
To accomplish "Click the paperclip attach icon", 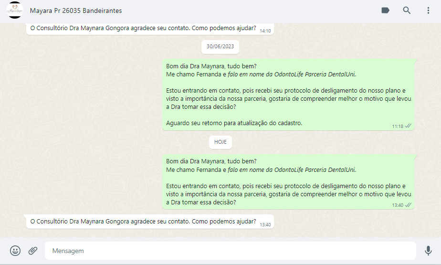I will coord(33,251).
